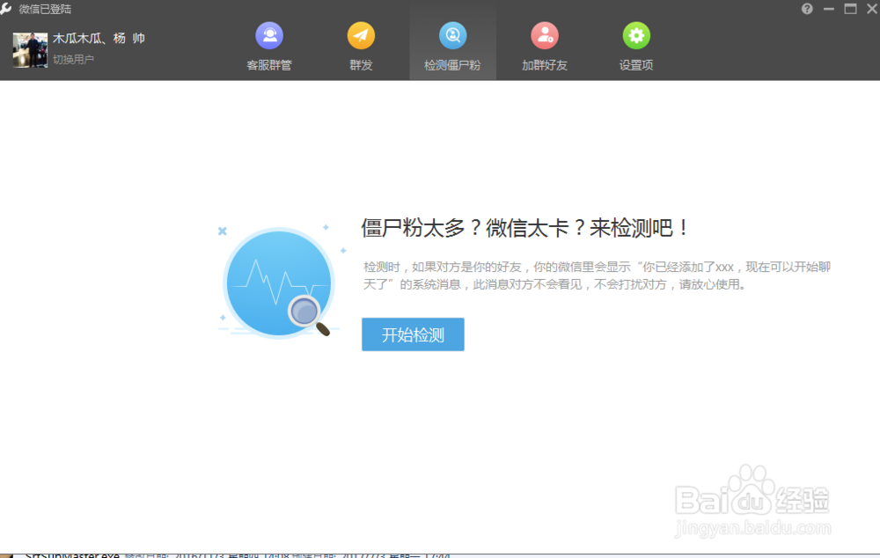The width and height of the screenshot is (880, 558).
Task: Open the 设置项 settings gear icon
Action: 635,35
